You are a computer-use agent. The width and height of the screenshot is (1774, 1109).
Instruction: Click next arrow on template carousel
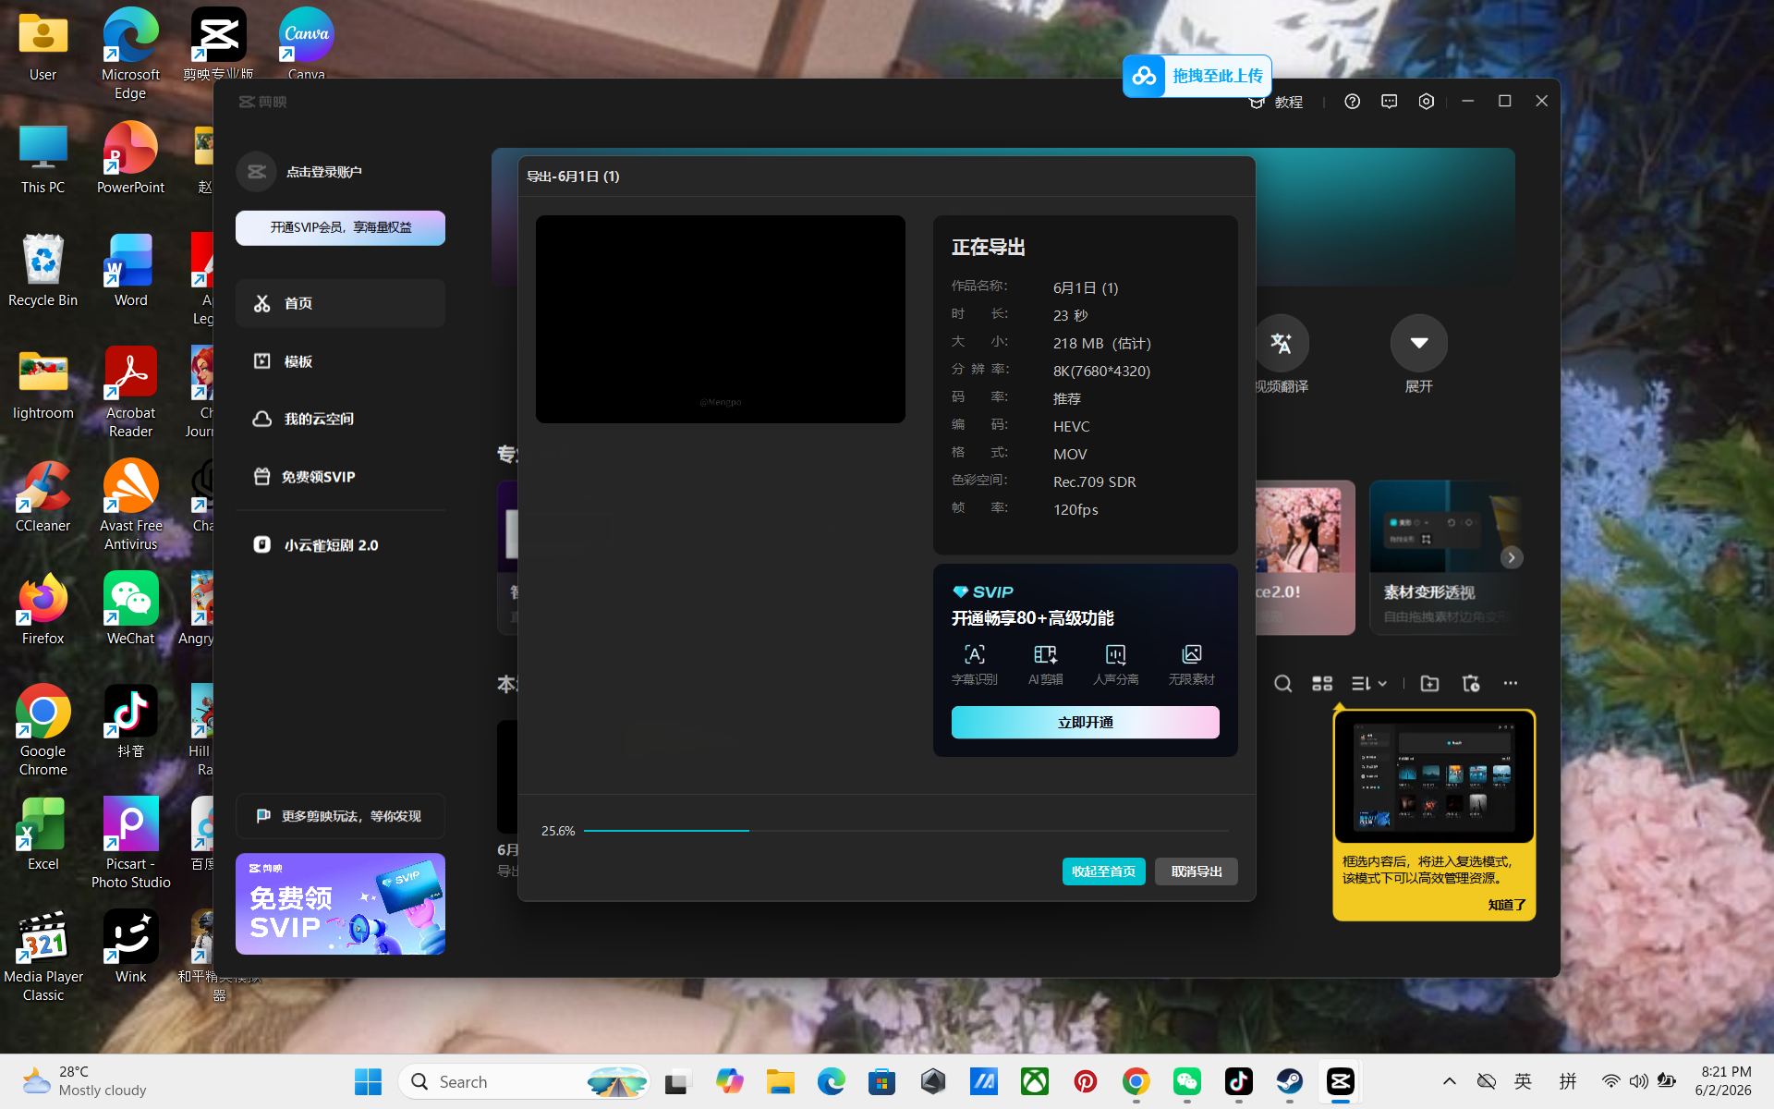coord(1512,557)
